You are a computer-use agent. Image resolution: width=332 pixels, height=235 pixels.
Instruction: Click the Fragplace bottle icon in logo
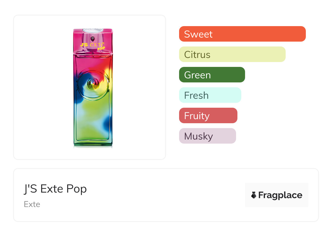(254, 195)
